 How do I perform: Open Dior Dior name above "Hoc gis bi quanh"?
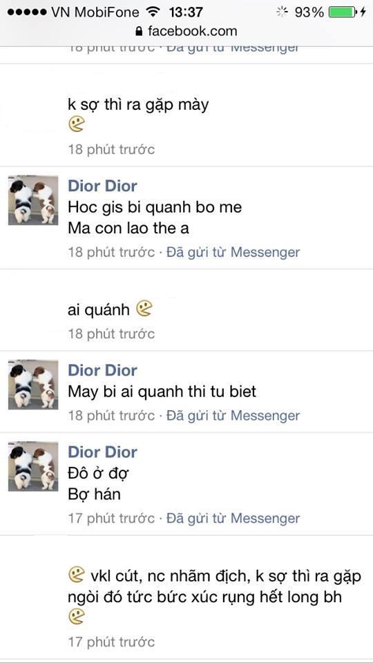(103, 186)
